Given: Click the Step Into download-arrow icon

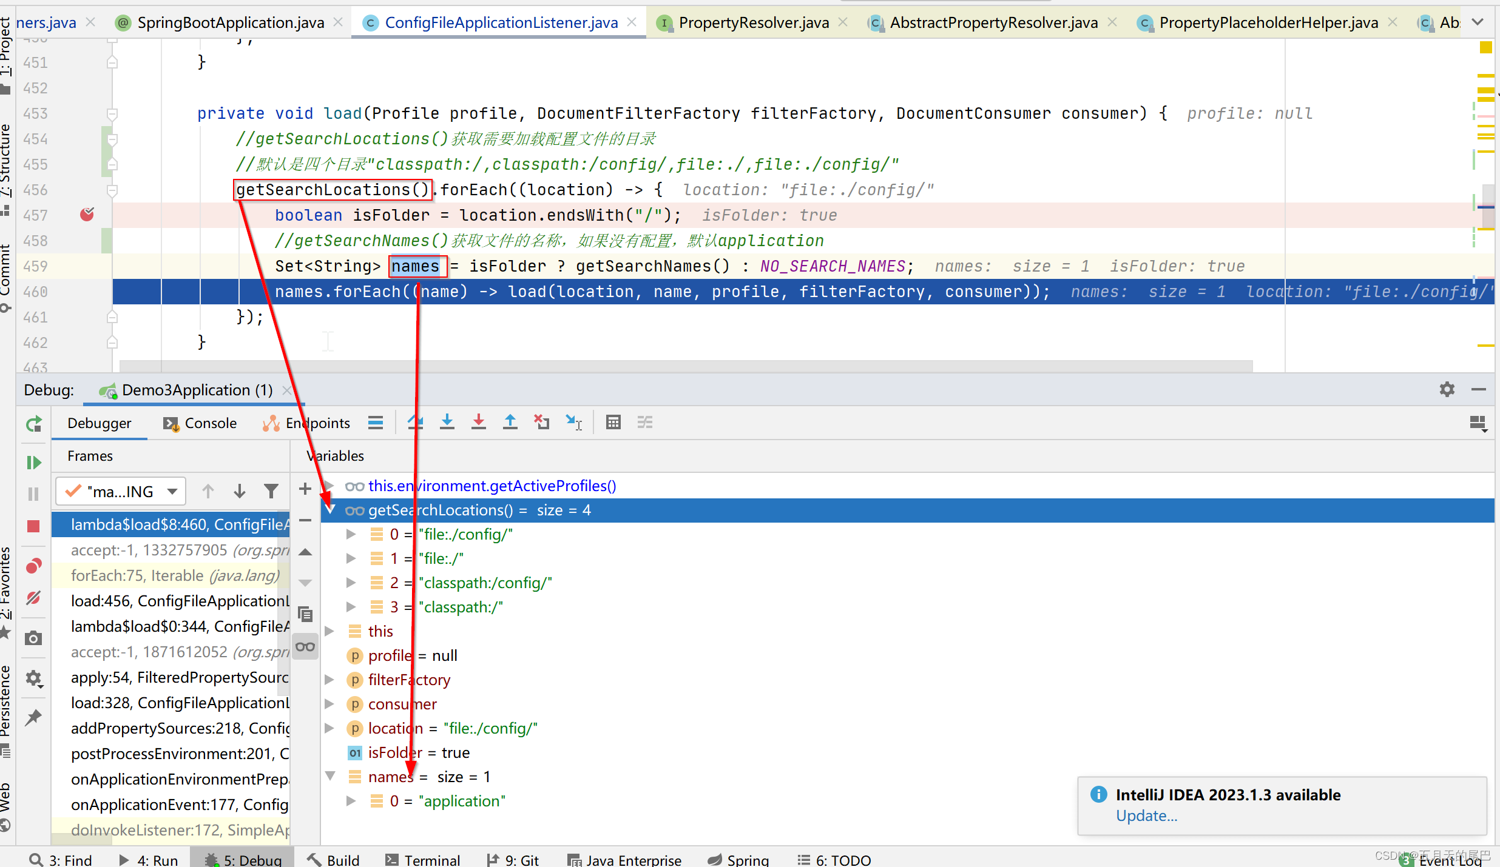Looking at the screenshot, I should [447, 422].
